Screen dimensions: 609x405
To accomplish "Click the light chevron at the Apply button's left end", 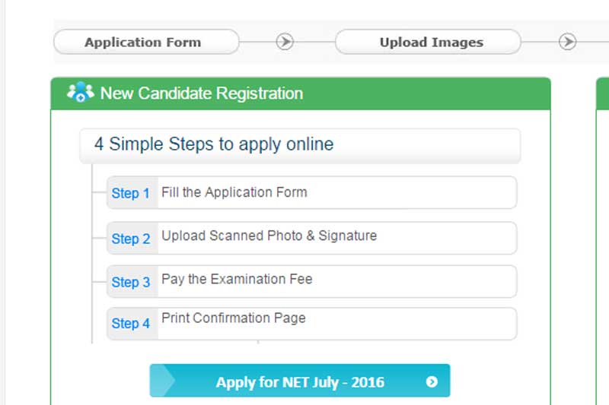I will 161,381.
